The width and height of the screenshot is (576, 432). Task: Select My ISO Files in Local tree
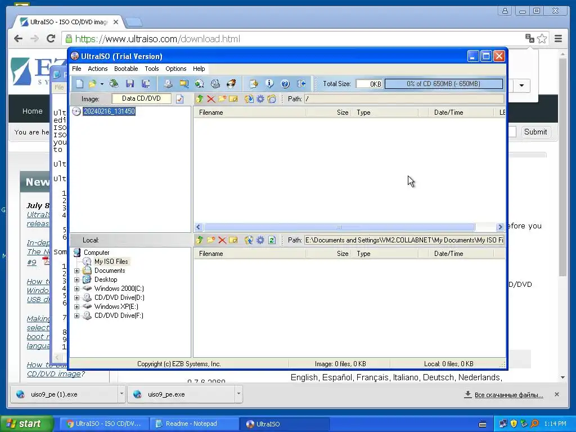tap(111, 262)
